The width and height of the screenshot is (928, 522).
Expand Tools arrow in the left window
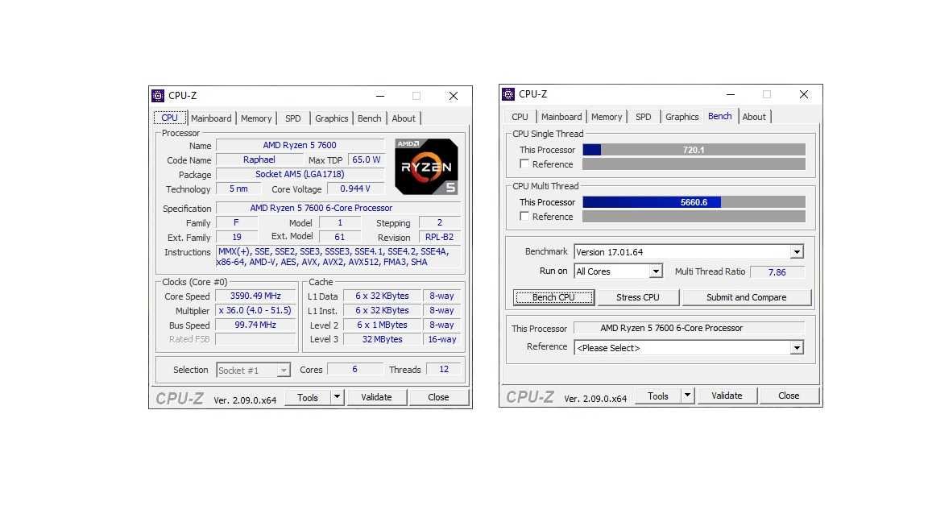pyautogui.click(x=337, y=397)
